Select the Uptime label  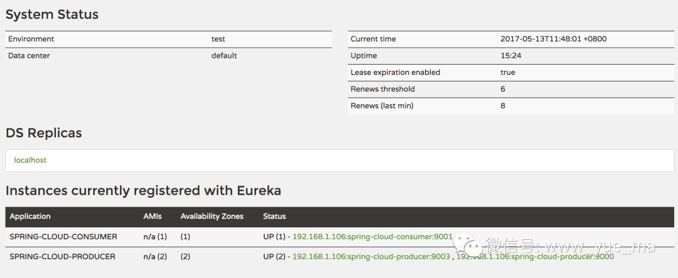pyautogui.click(x=363, y=55)
